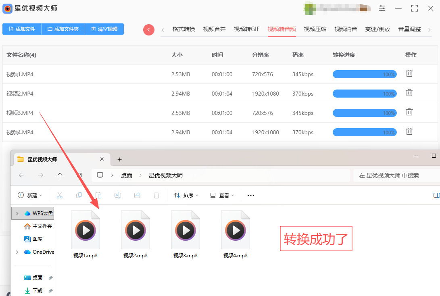
Task: Expand the OneDrive tree node
Action: point(17,252)
